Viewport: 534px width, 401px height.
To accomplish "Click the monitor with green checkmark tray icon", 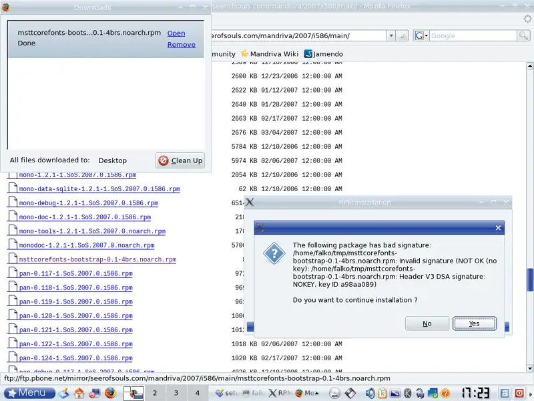I will coord(433,393).
